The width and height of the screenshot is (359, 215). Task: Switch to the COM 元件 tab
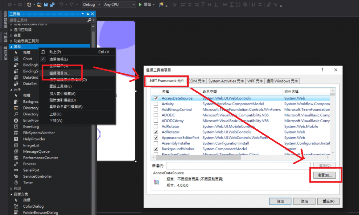coord(197,81)
